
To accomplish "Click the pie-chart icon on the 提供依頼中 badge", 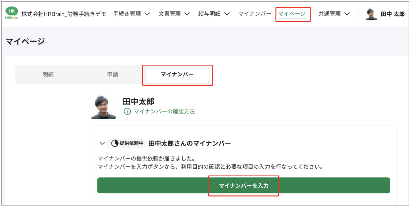I will (x=115, y=143).
